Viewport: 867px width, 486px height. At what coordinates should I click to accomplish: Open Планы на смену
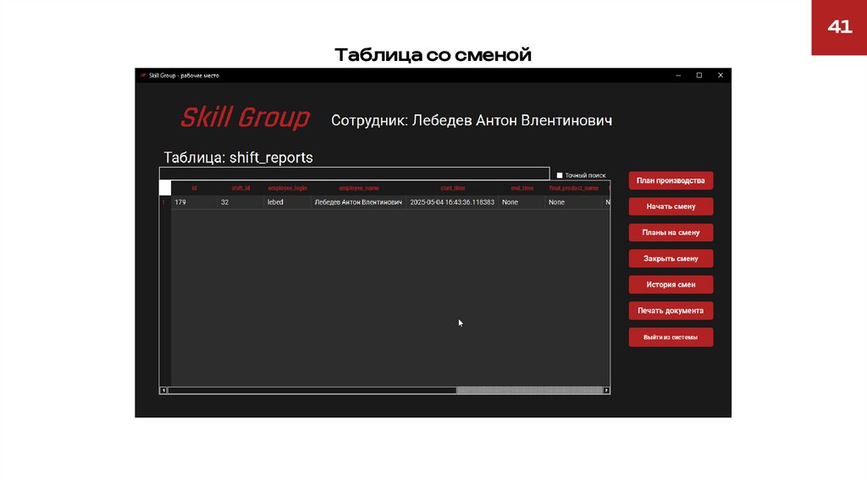(x=671, y=232)
